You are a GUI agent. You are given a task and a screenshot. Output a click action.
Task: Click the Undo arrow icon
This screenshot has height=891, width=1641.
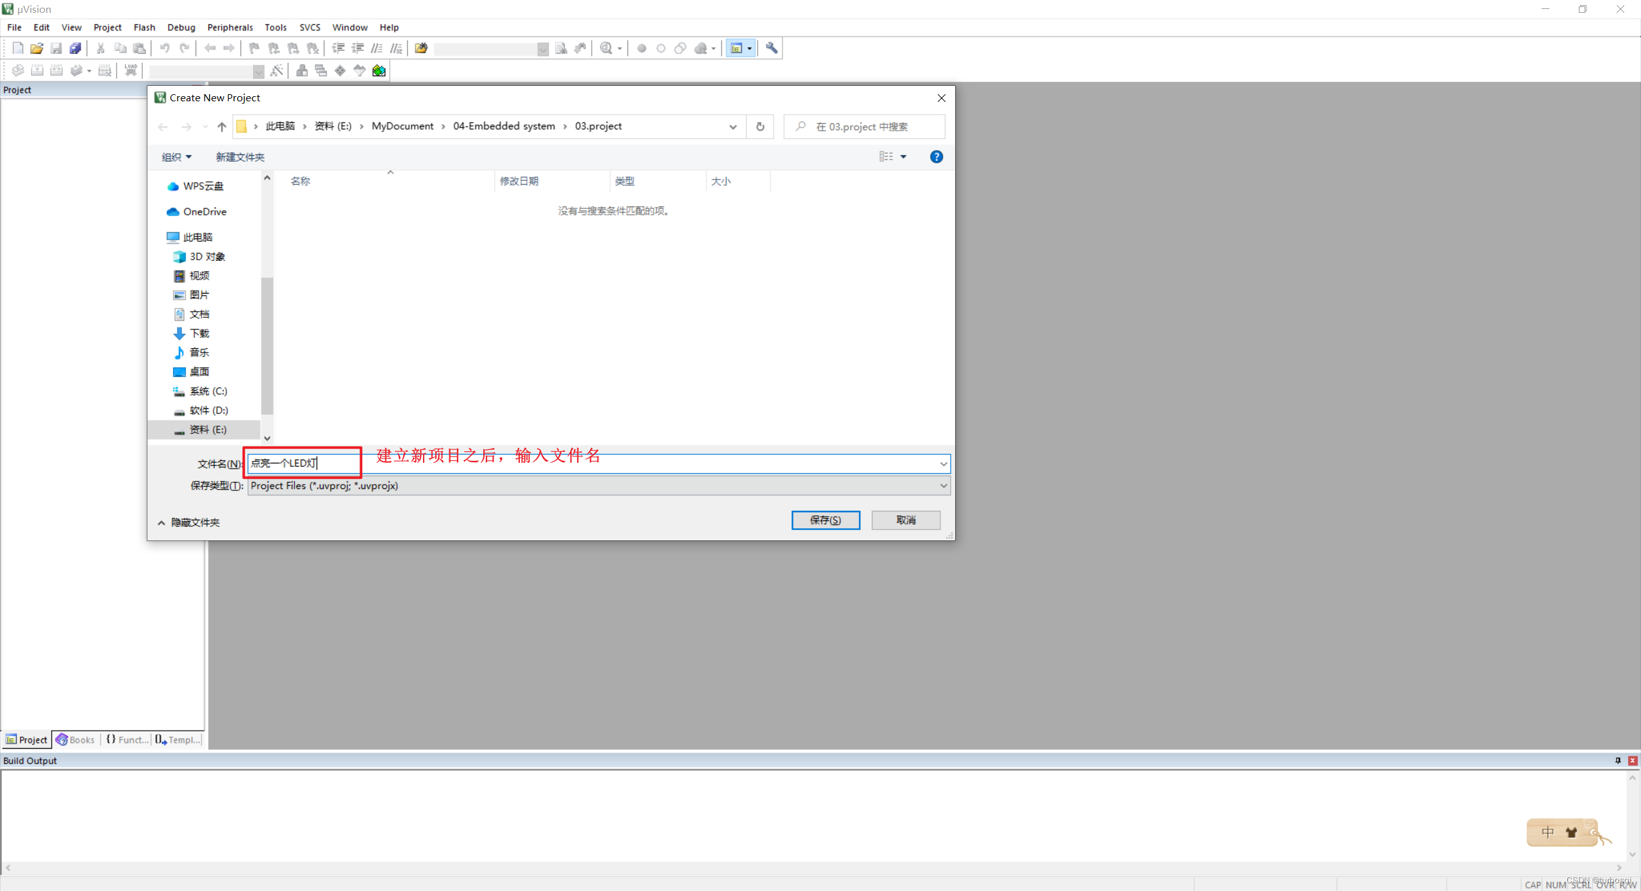(165, 48)
